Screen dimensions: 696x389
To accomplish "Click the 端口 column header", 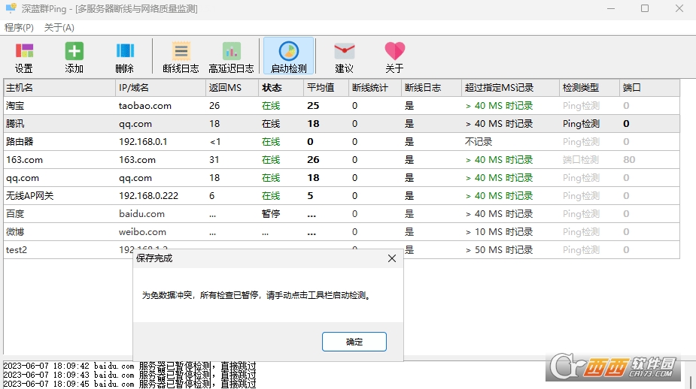I will point(649,88).
